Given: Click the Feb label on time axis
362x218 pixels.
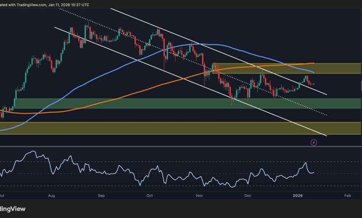Looking at the screenshot, I should point(347,196).
